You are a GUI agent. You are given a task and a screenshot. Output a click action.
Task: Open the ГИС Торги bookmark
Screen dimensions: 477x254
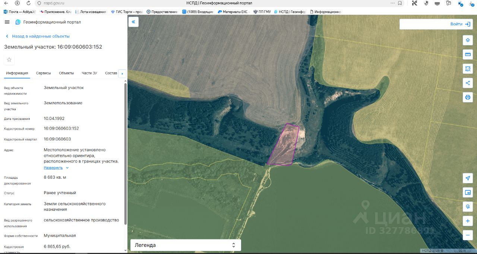(127, 12)
